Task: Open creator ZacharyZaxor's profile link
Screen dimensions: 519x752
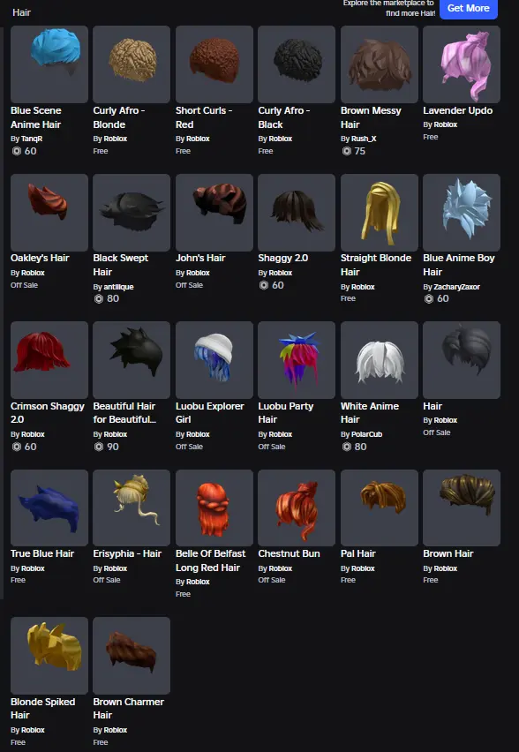Action: (x=456, y=287)
